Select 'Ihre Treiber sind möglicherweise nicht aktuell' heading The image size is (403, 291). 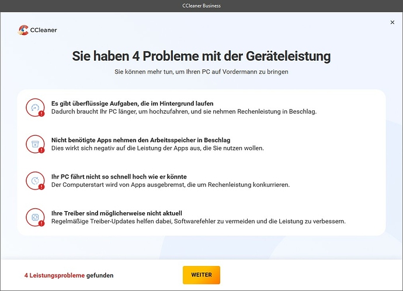[x=117, y=213]
